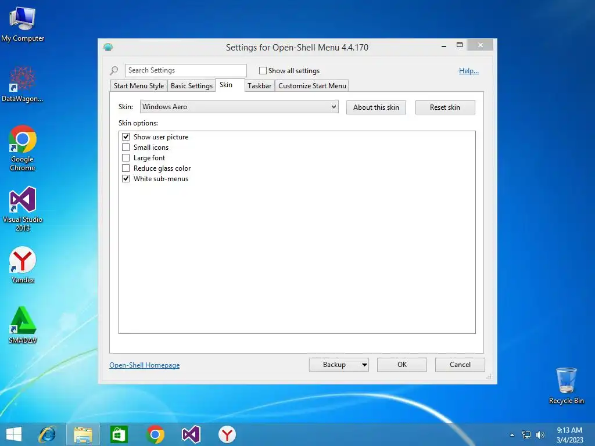Screen dimensions: 595x446
Task: Uncheck White sub-menus option
Action: (x=126, y=178)
